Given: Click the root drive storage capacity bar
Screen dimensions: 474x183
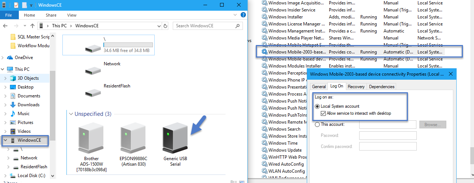Looking at the screenshot, I should coord(128,45).
